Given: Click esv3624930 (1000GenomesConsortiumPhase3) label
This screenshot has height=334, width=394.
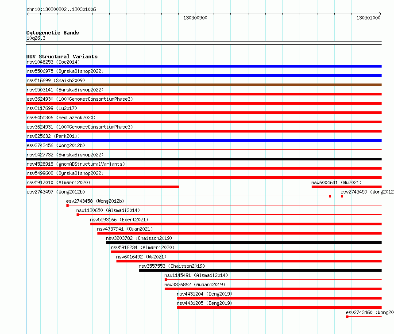Looking at the screenshot, I should coord(80,99).
